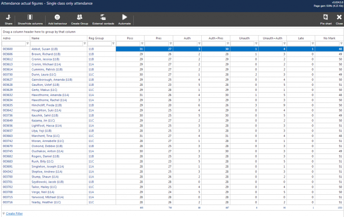
Task: Select Singleton, Joseph (11A)
Action: 48,166
